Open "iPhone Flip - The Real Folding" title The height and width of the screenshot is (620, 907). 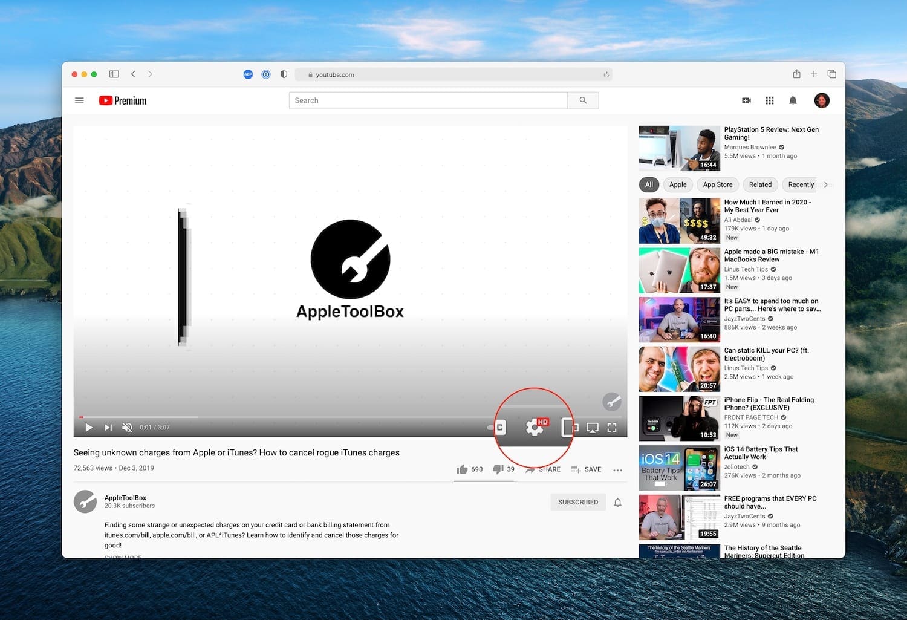[769, 403]
